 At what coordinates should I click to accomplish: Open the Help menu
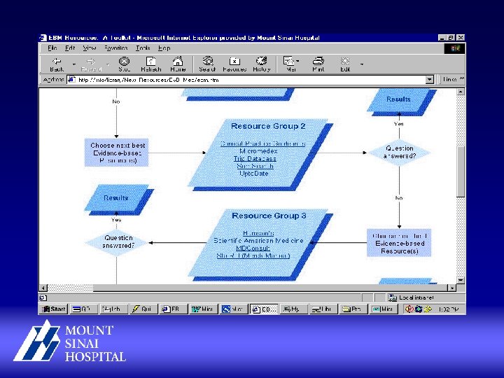point(164,48)
